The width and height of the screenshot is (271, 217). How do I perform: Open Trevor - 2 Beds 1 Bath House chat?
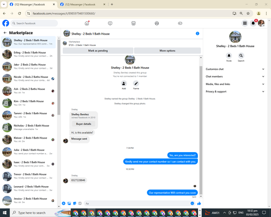(x=29, y=176)
